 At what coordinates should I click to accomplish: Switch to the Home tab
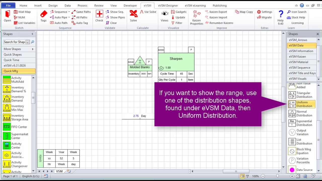(23, 6)
